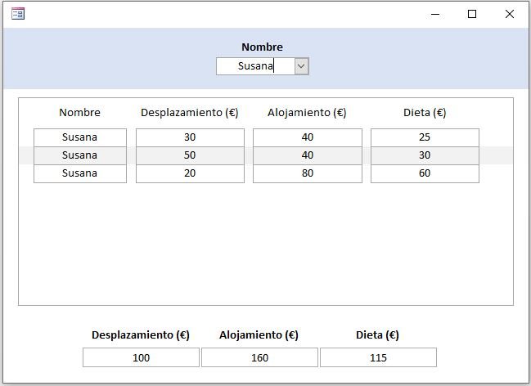This screenshot has width=531, height=386.
Task: Click the Dieta (€) column header in the subform
Action: 425,112
